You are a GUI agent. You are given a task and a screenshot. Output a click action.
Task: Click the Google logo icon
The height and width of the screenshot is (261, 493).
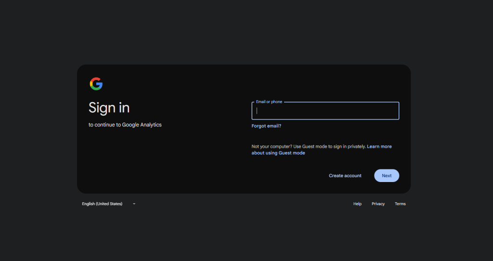[x=96, y=84]
